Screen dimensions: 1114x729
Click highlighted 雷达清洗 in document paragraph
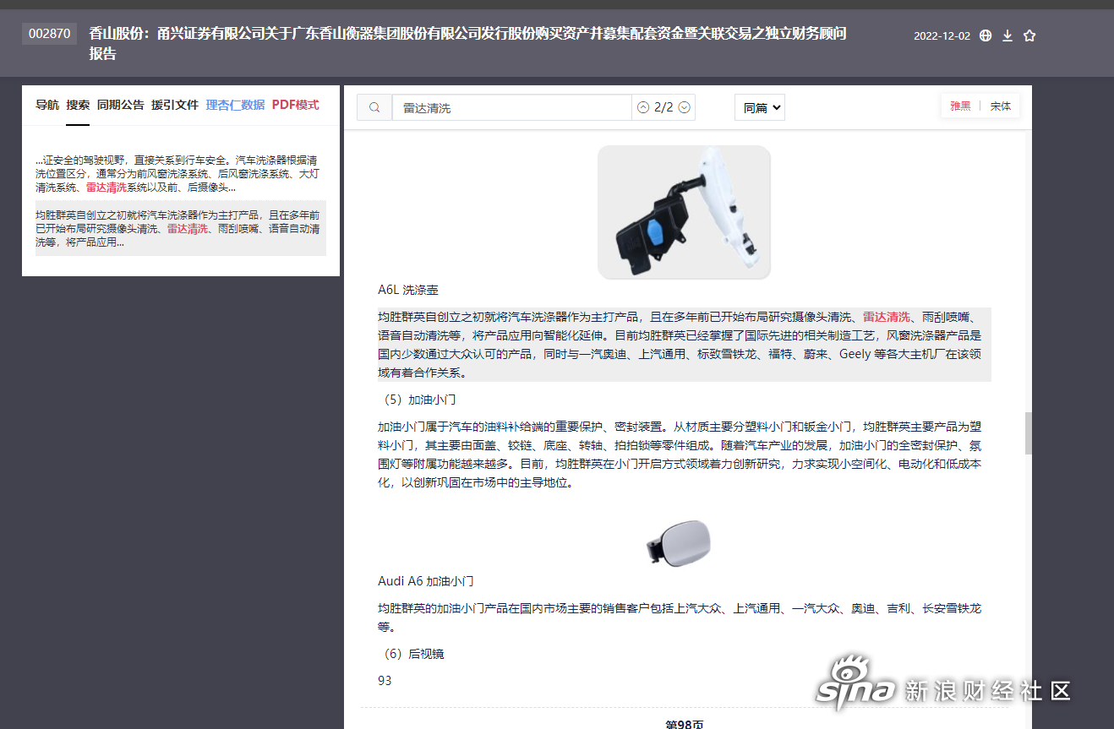coord(887,317)
